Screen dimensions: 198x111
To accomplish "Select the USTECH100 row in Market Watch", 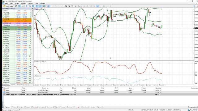I will coord(17,23).
